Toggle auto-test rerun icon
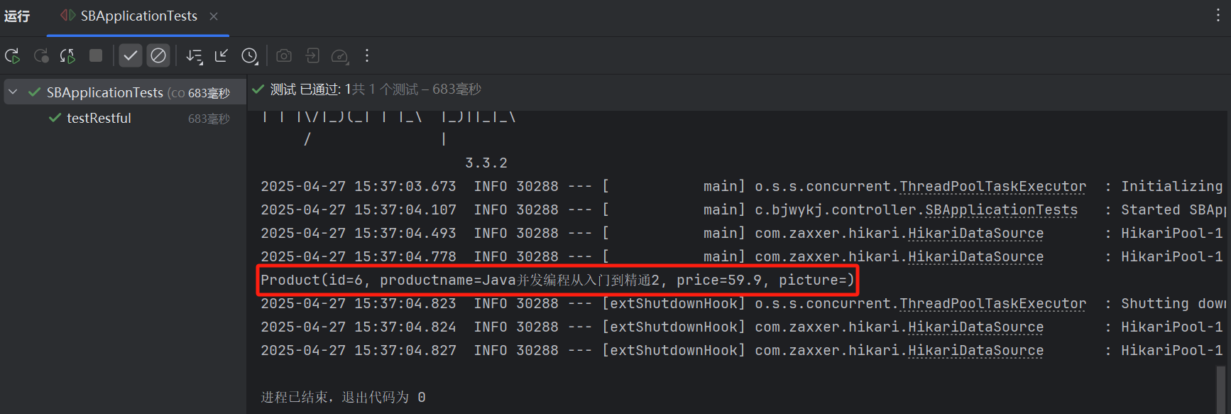Screen dimensions: 1231x414 [x=68, y=55]
